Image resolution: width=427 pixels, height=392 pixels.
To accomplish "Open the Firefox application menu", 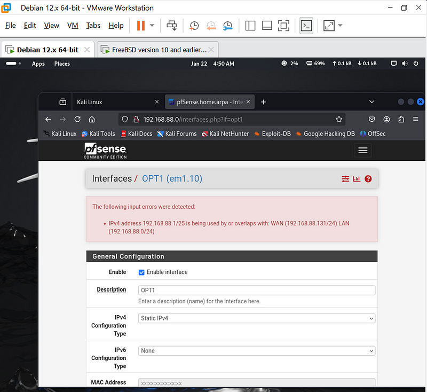I will pos(416,119).
